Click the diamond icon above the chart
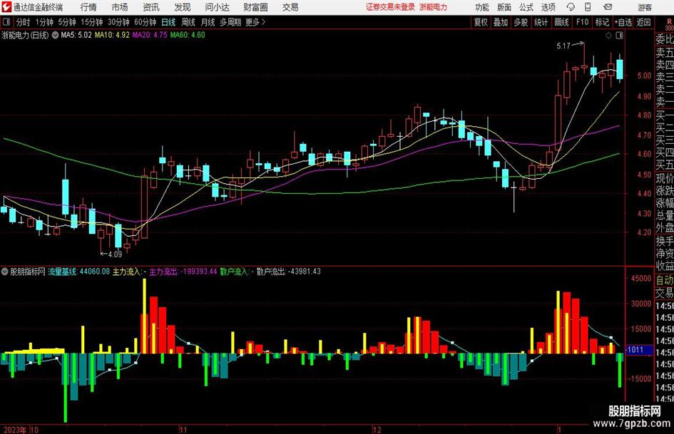The height and width of the screenshot is (434, 674). (608, 36)
